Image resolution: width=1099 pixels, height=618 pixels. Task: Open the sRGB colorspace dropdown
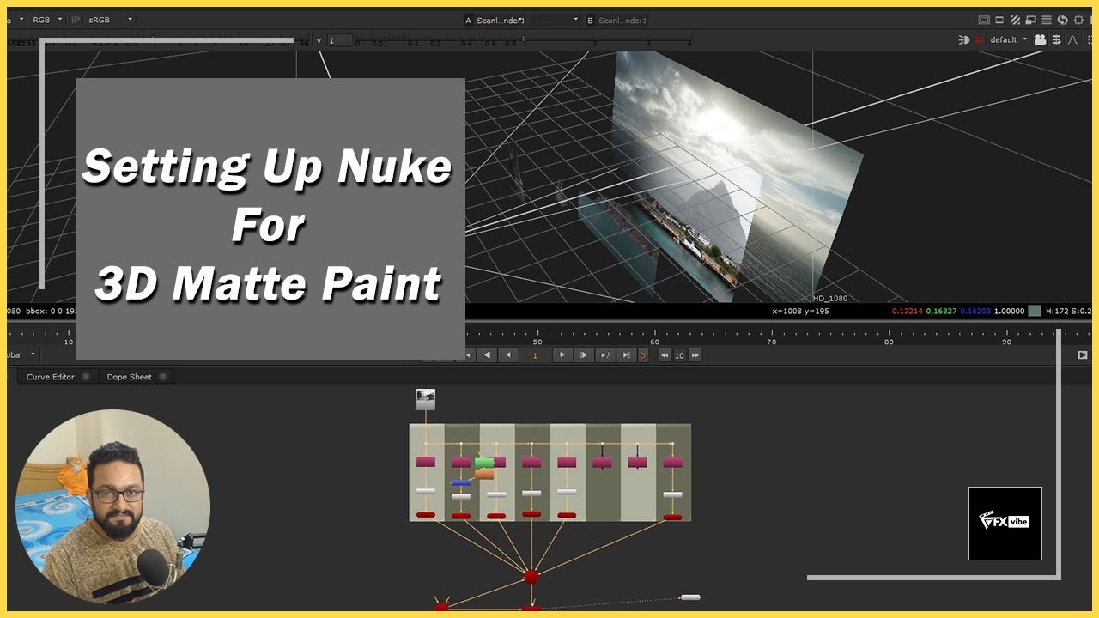[111, 19]
